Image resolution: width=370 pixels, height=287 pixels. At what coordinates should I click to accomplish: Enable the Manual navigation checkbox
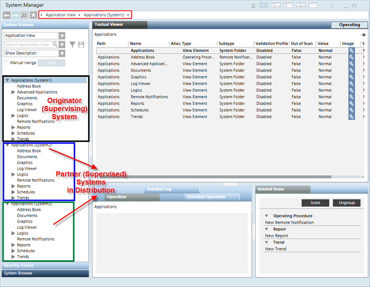(7, 63)
